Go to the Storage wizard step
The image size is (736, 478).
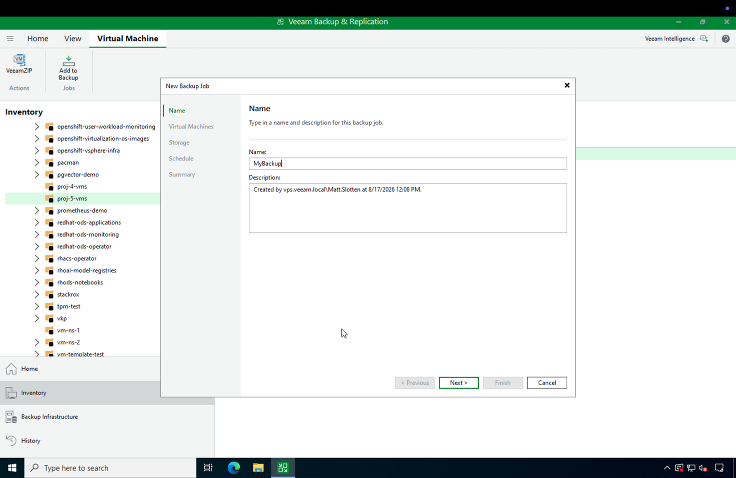point(179,142)
